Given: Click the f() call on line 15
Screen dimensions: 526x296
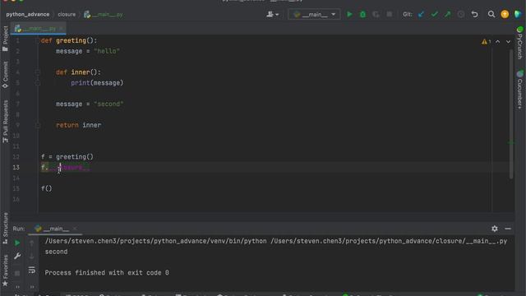Looking at the screenshot, I should pos(47,188).
